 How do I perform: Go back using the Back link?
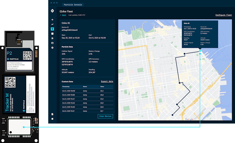pyautogui.click(x=64, y=15)
